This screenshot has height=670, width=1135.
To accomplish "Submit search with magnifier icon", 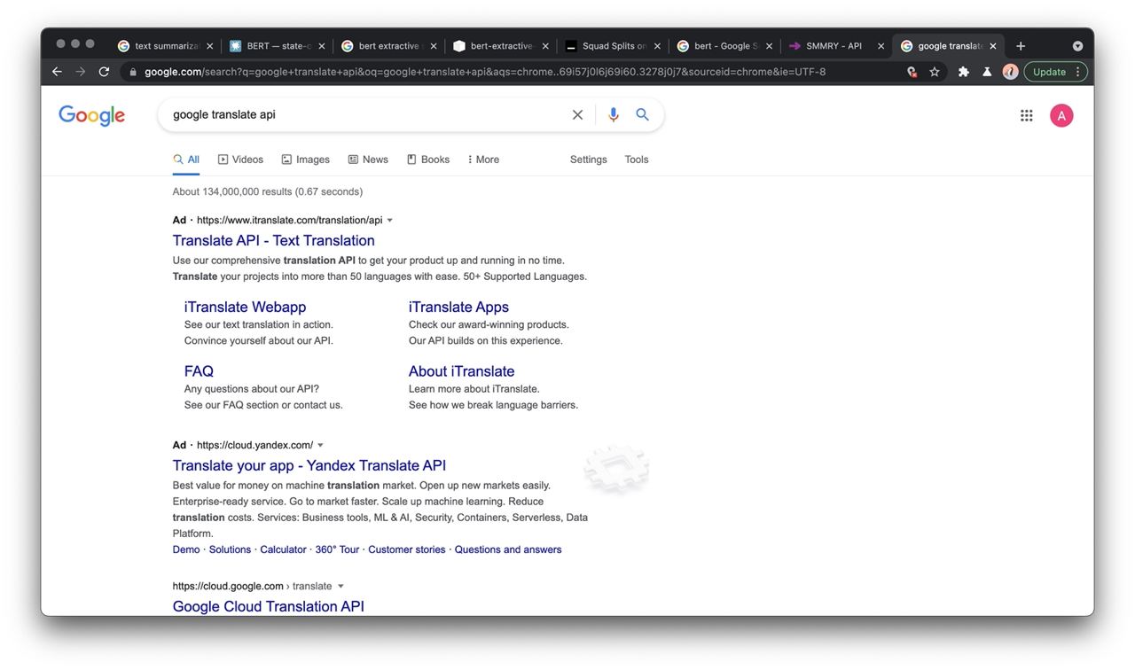I will (643, 114).
